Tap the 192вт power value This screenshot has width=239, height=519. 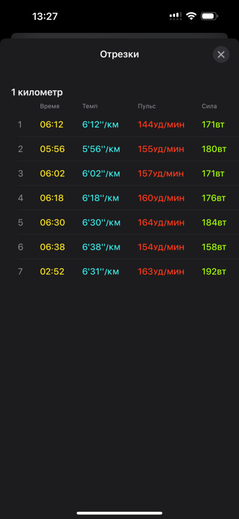click(214, 272)
